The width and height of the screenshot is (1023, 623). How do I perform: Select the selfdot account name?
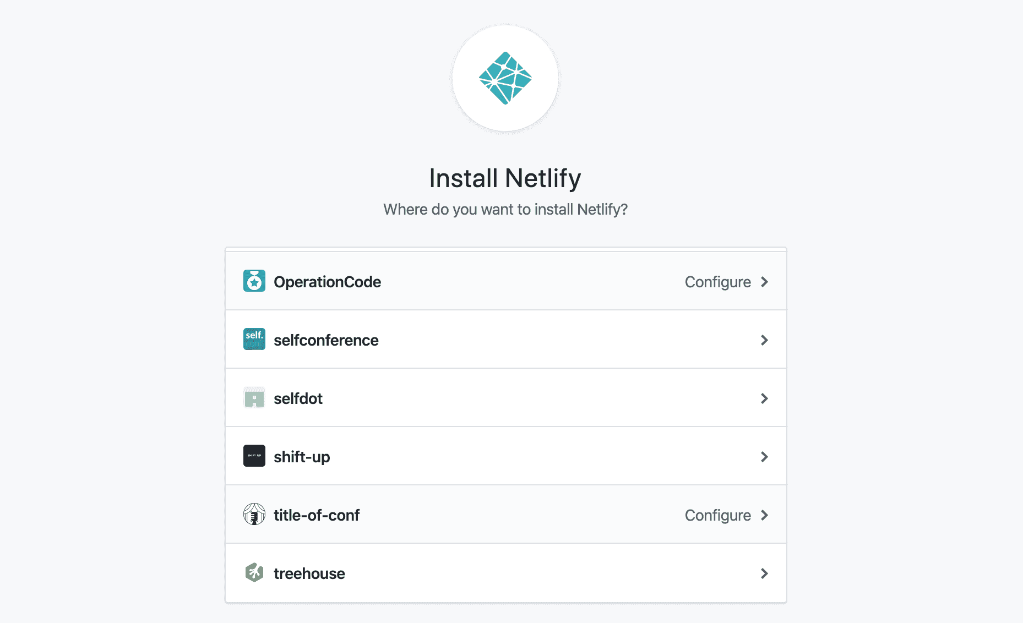pos(298,398)
